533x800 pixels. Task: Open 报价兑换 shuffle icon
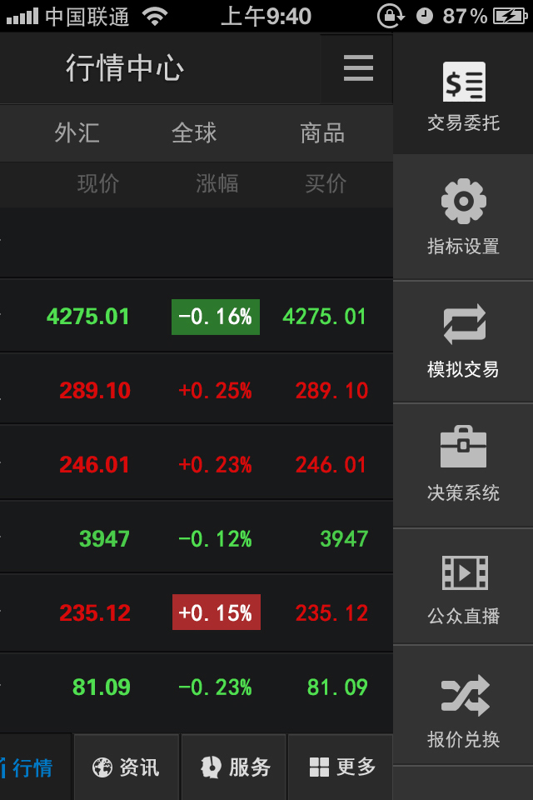465,695
